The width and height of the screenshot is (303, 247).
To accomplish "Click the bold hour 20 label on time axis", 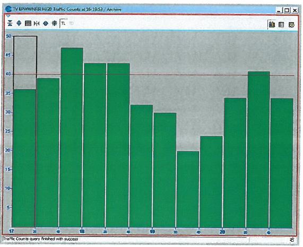I will click(x=222, y=232).
